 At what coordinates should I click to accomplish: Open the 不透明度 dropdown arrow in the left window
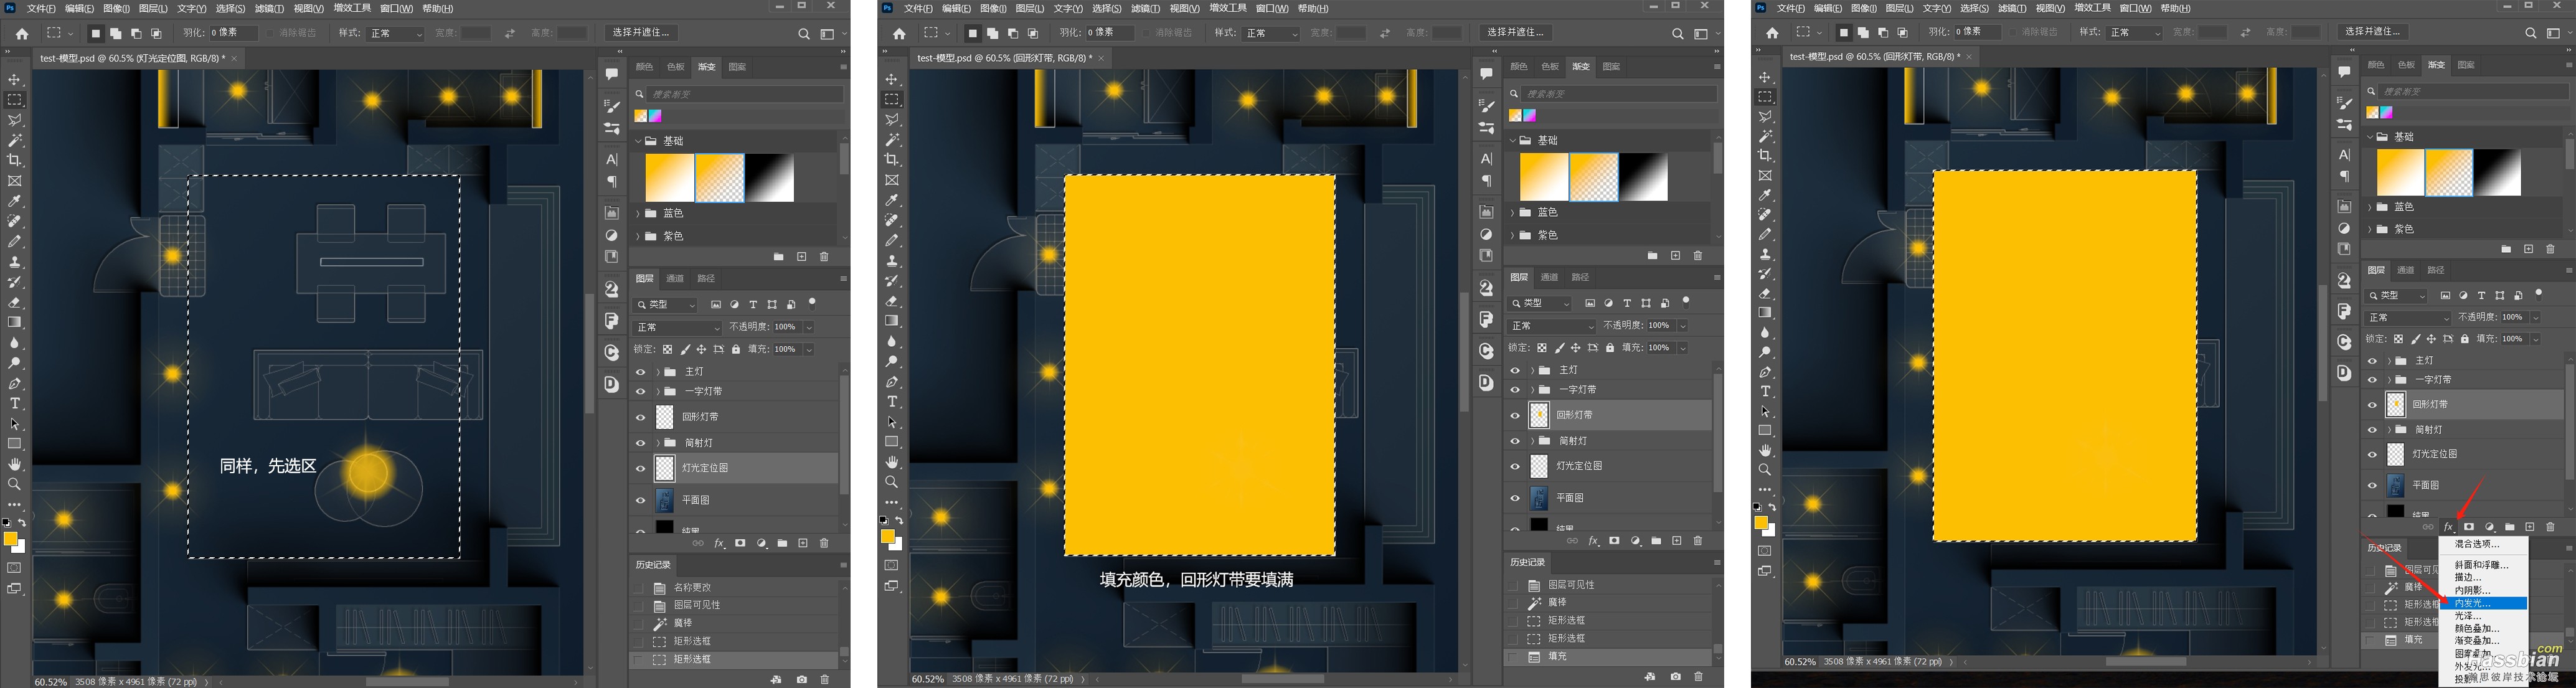pyautogui.click(x=809, y=327)
